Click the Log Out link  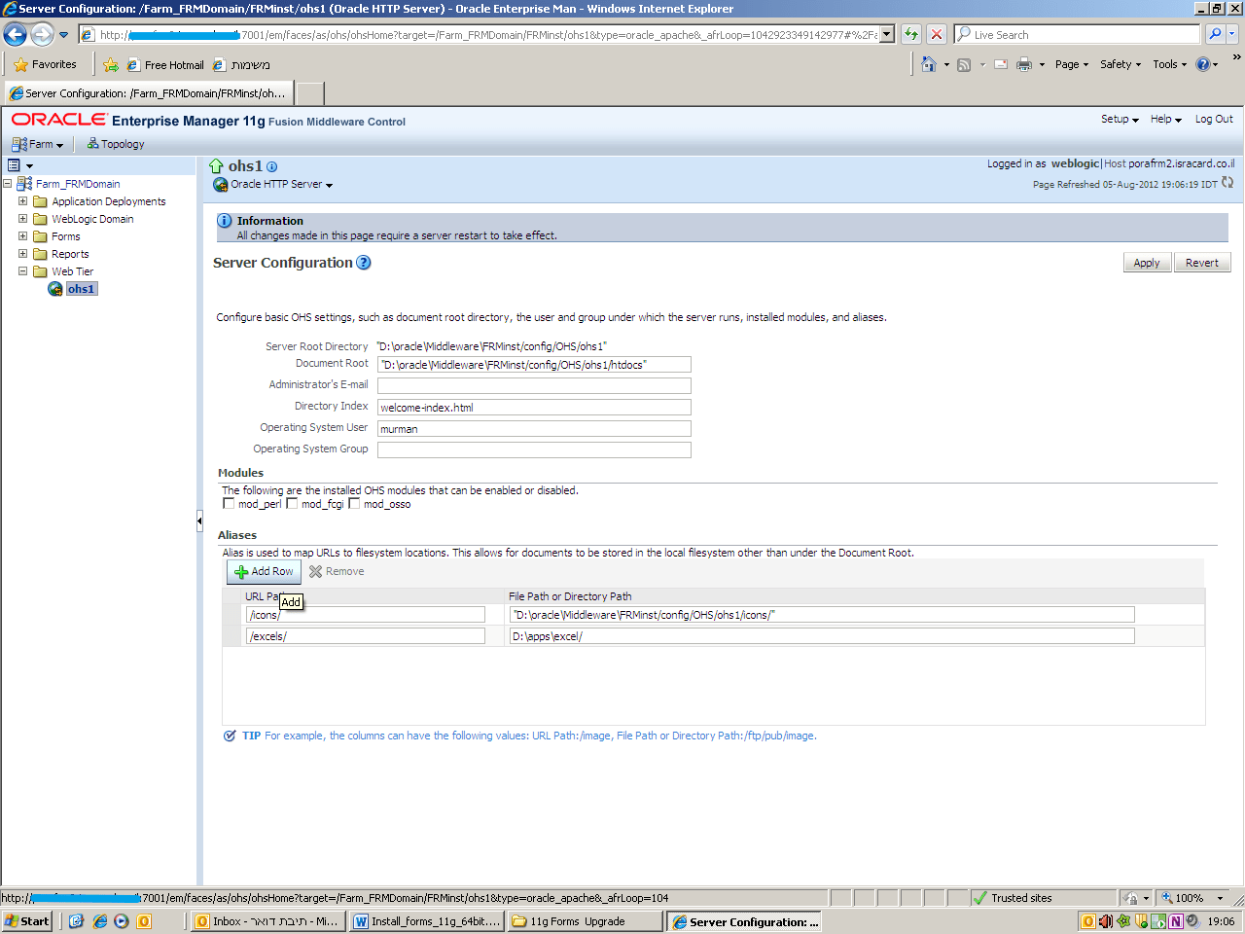pos(1213,119)
